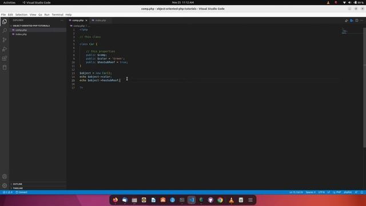Open the View menu
The image size is (366, 206).
tap(33, 14)
